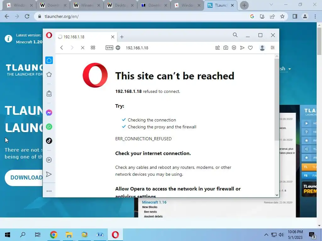Close the 192.168.1.18 Opera tab
The width and height of the screenshot is (322, 241).
pos(113,37)
